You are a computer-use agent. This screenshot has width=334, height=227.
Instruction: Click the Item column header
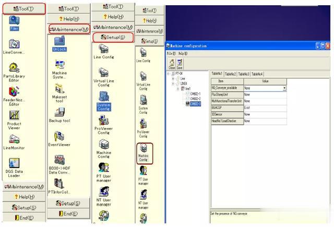tap(227, 81)
